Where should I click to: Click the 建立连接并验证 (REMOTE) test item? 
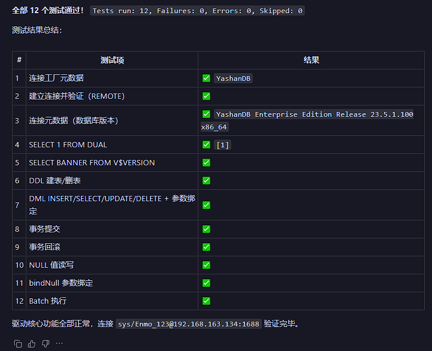tap(77, 96)
